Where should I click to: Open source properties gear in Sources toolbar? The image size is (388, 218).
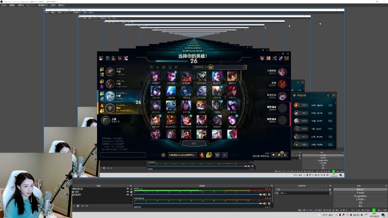tap(78, 206)
